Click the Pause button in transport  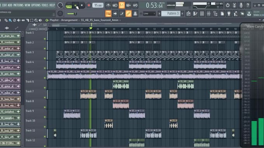pyautogui.click(x=75, y=5)
